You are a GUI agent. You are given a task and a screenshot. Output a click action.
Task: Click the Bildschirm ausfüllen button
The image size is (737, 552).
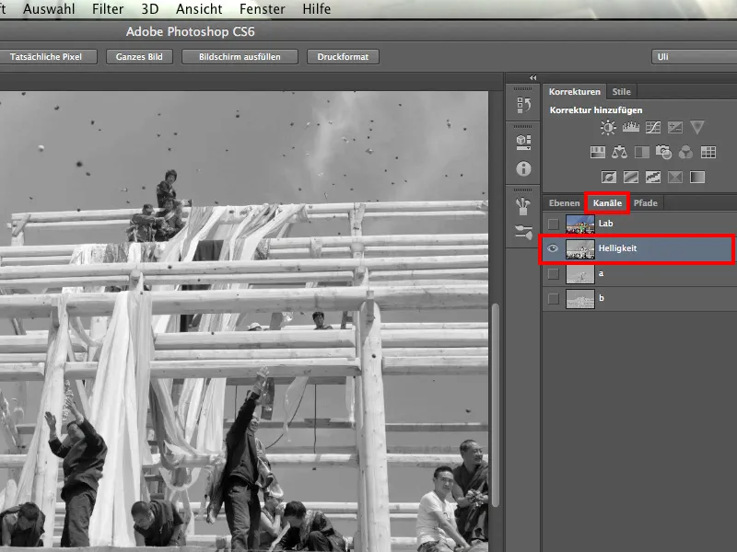point(240,57)
